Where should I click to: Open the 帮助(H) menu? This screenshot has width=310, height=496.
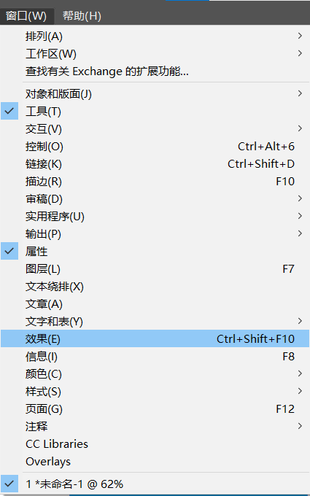82,16
